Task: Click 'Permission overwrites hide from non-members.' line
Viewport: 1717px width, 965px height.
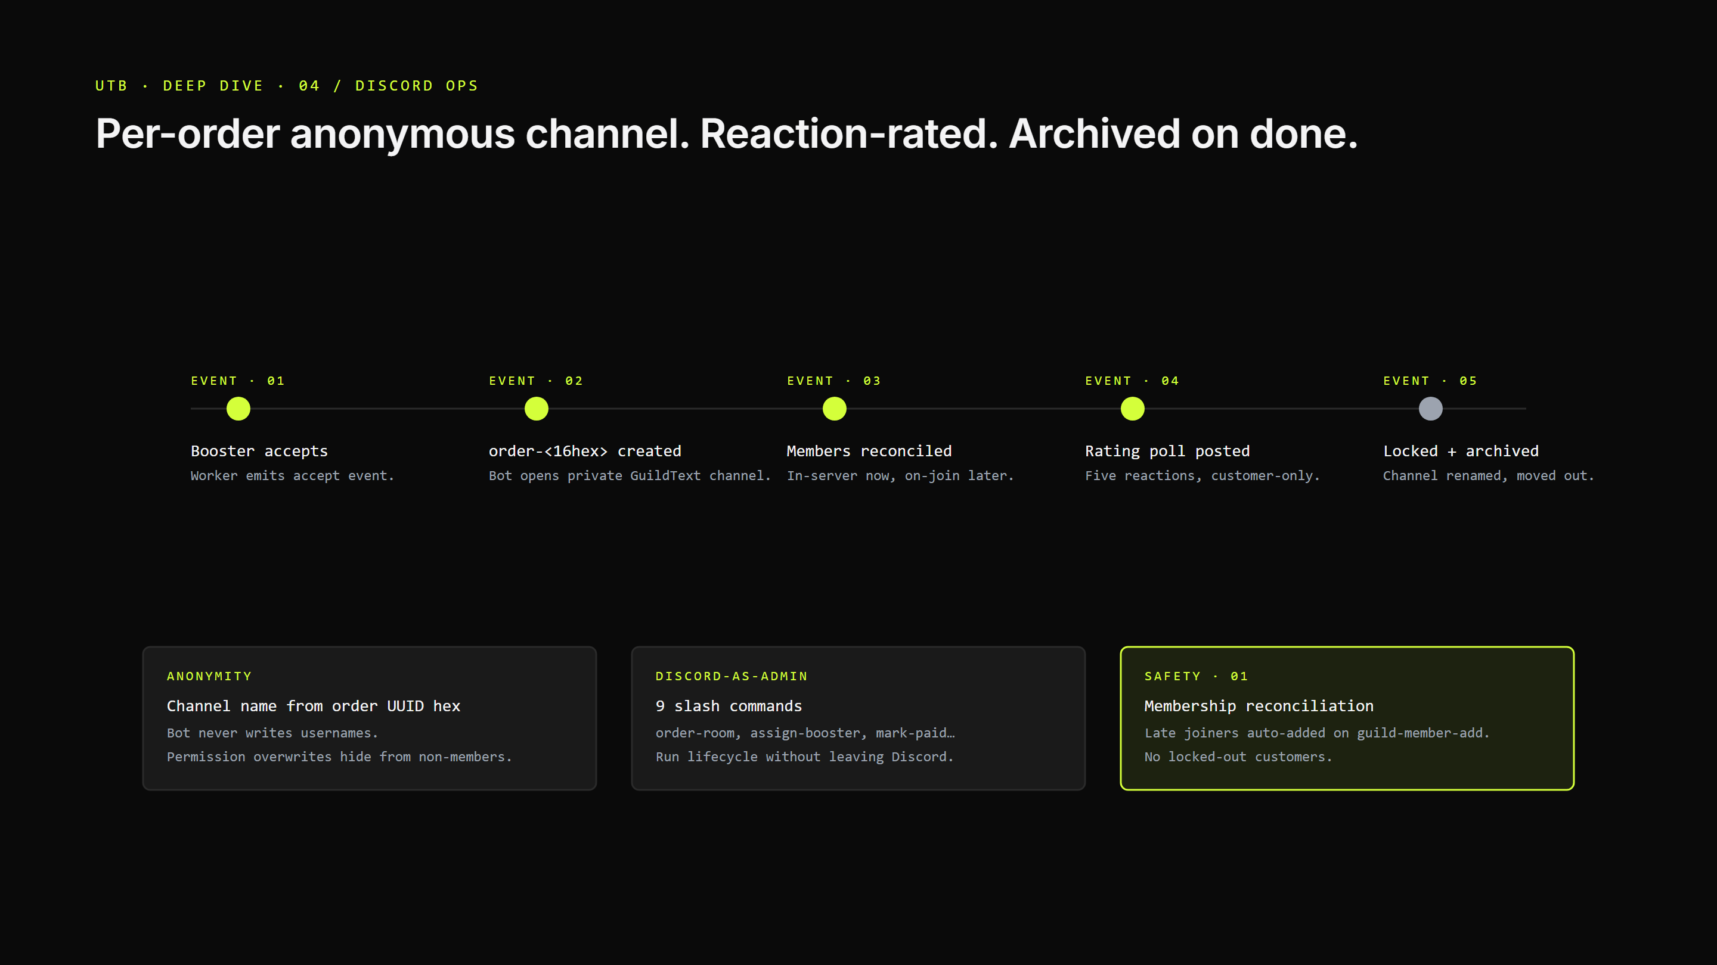Action: 339,757
